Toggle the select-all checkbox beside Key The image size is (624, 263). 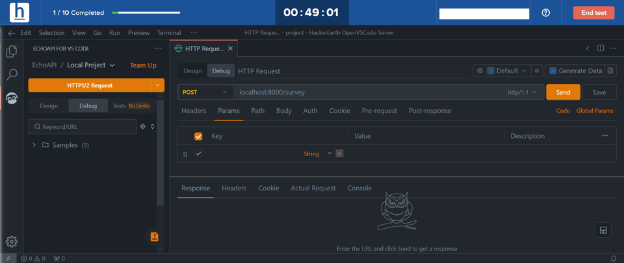[x=198, y=136]
